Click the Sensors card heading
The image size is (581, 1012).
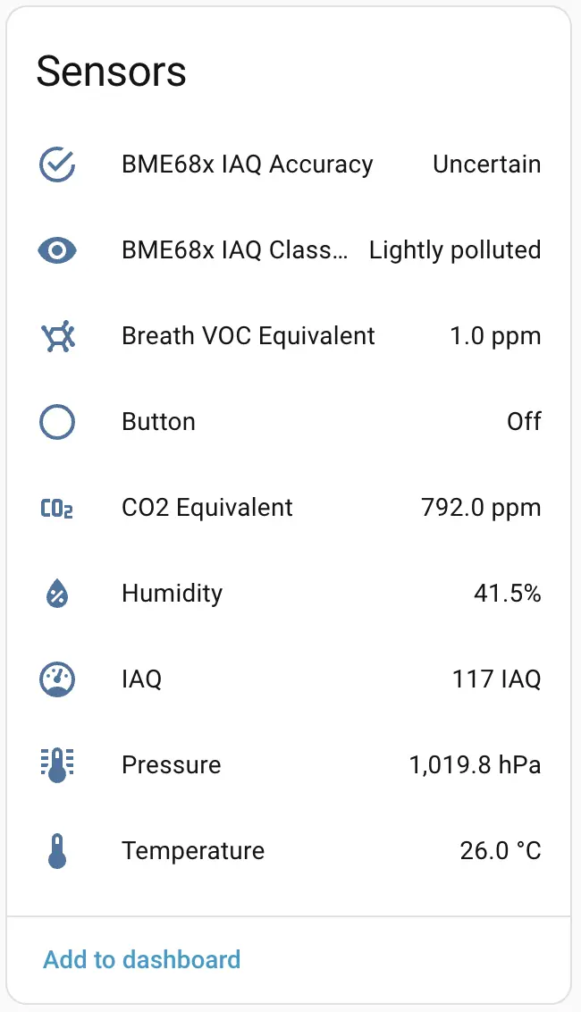(111, 71)
